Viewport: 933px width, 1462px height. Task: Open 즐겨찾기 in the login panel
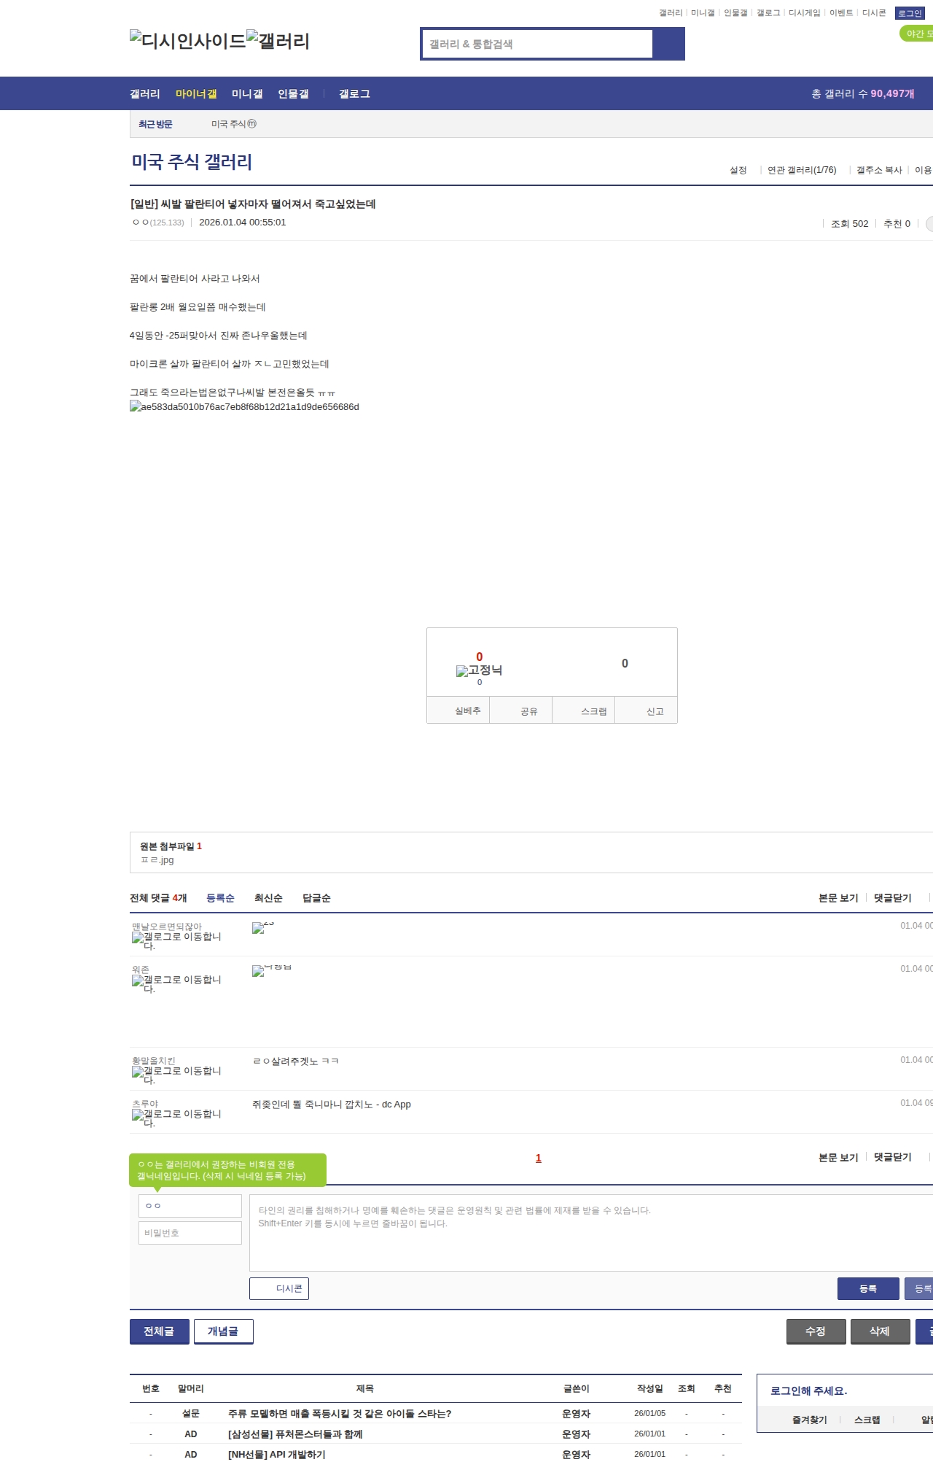click(x=810, y=1420)
